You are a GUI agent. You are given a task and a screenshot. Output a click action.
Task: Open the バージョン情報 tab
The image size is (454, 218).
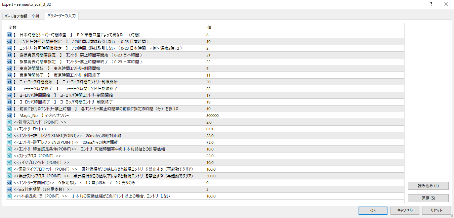coord(15,16)
